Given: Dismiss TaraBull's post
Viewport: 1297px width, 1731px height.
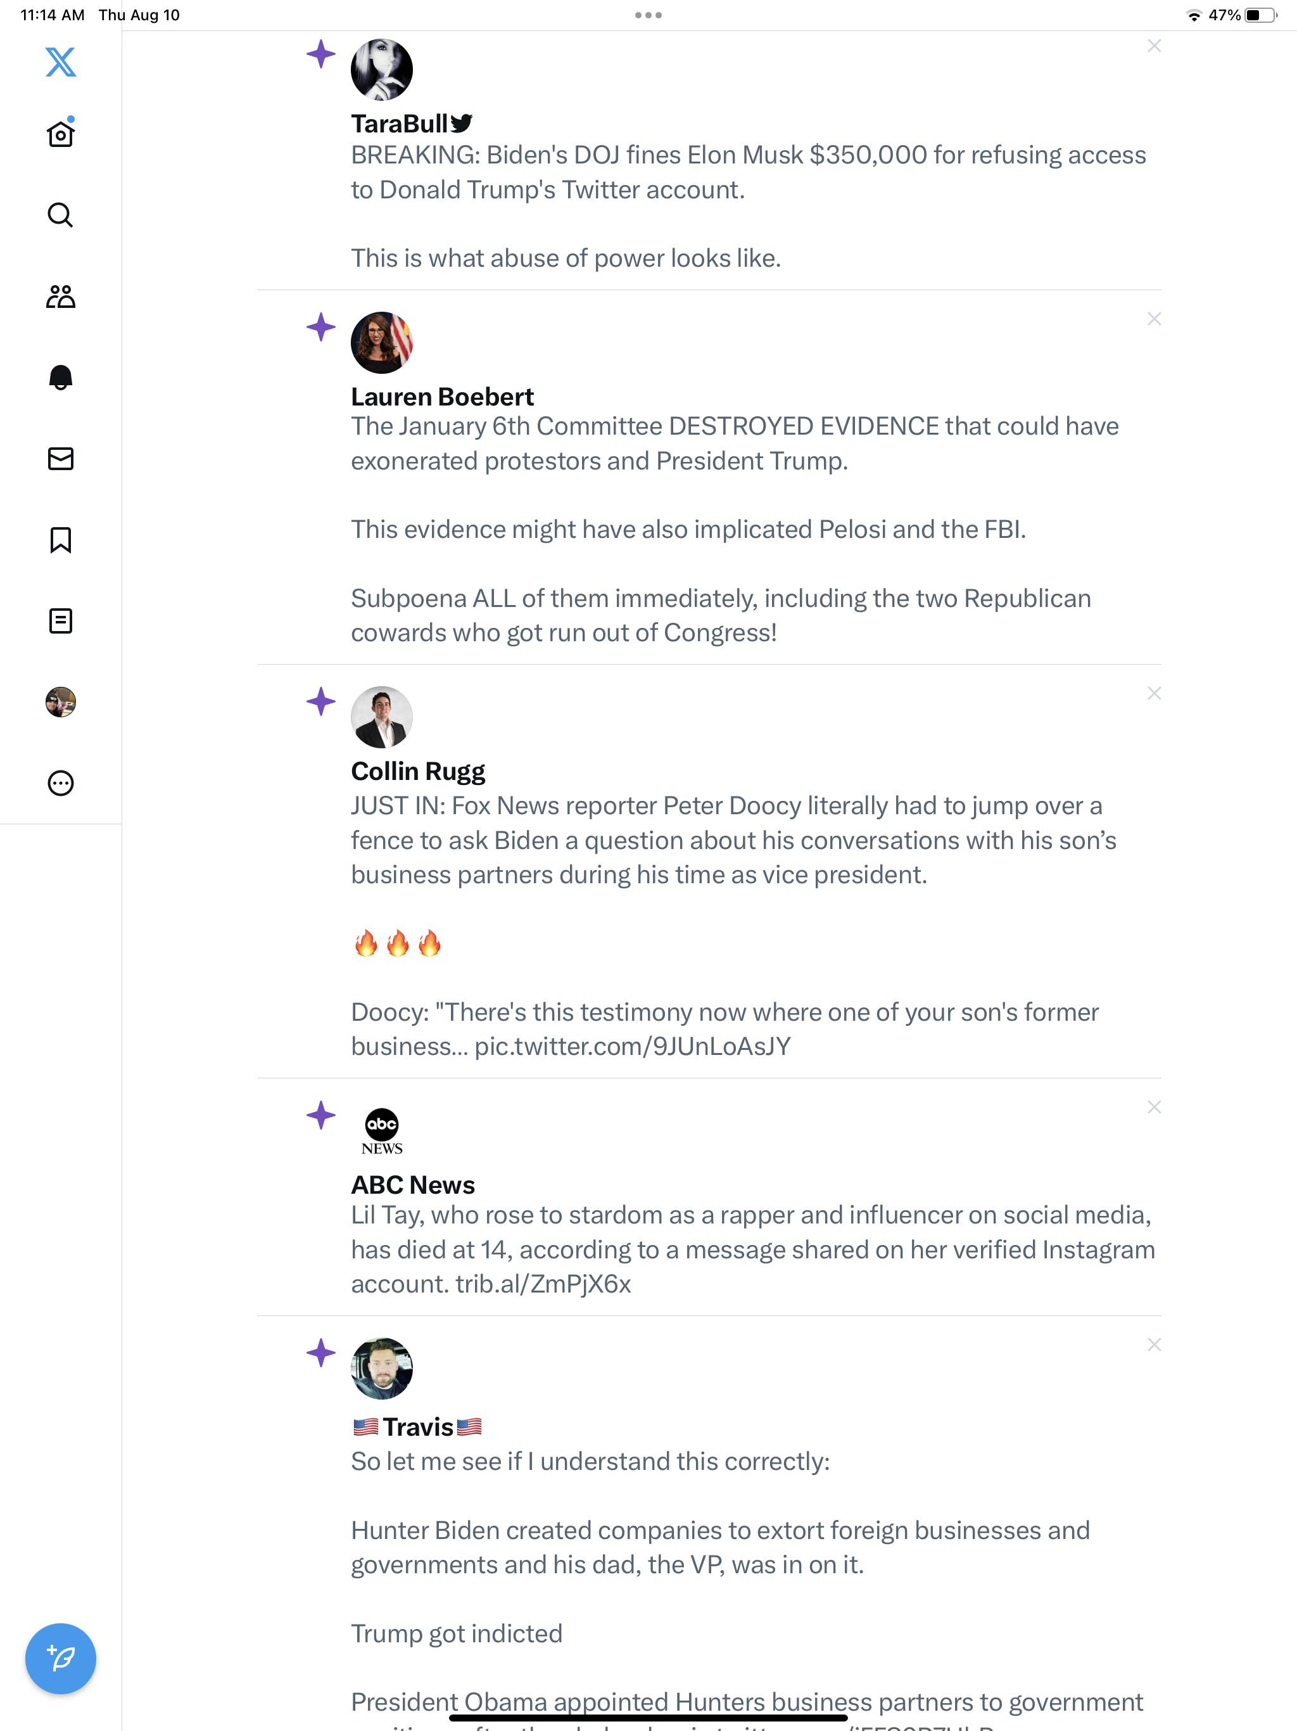Looking at the screenshot, I should (1155, 46).
